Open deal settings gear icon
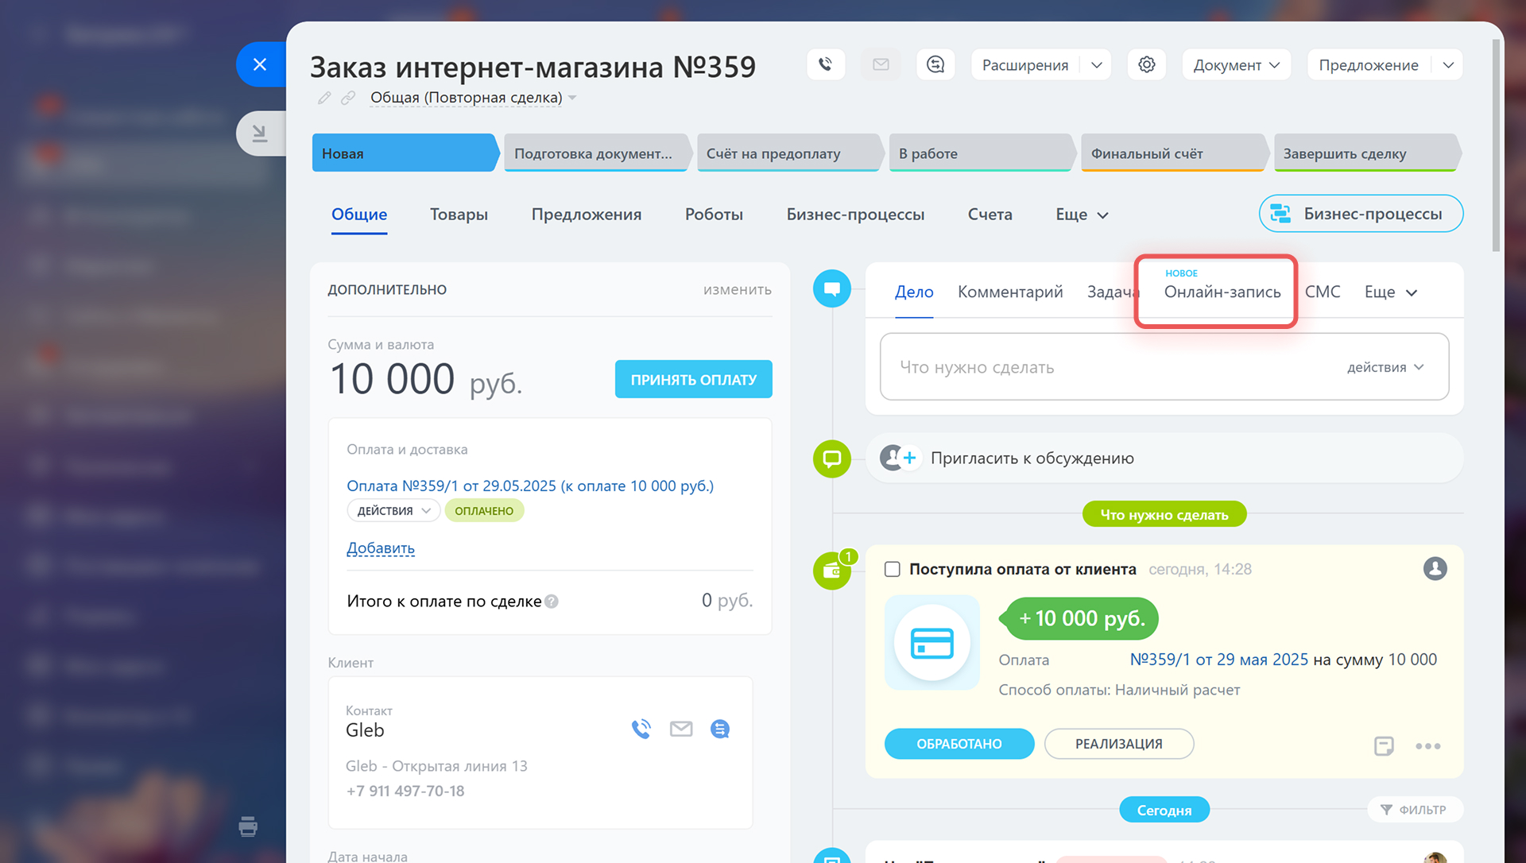The image size is (1526, 863). point(1146,64)
